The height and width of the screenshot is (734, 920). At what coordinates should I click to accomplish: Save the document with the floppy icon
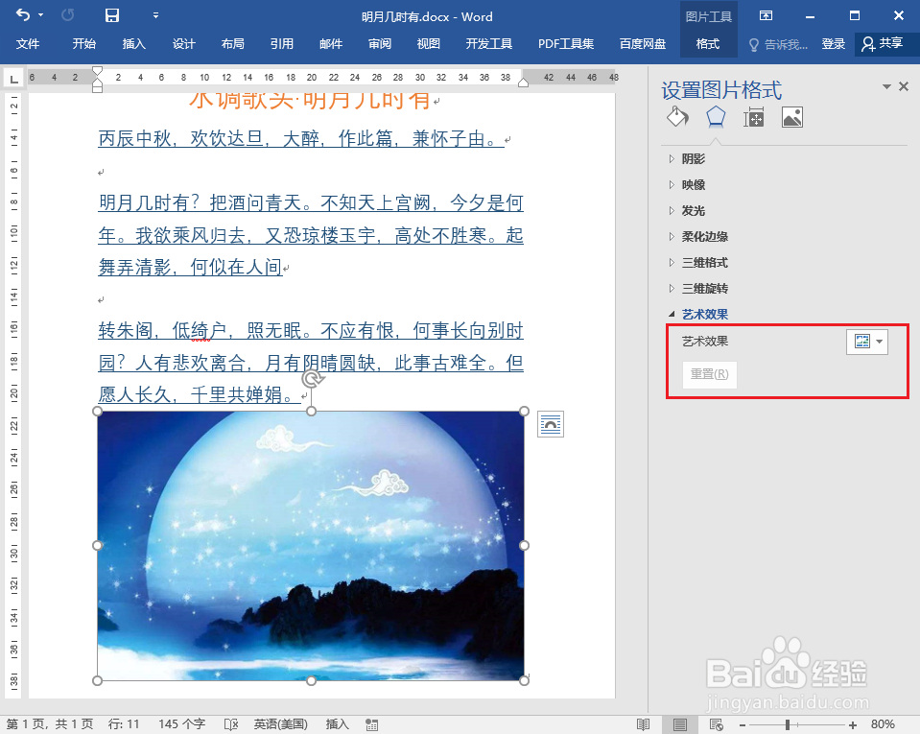click(x=112, y=15)
